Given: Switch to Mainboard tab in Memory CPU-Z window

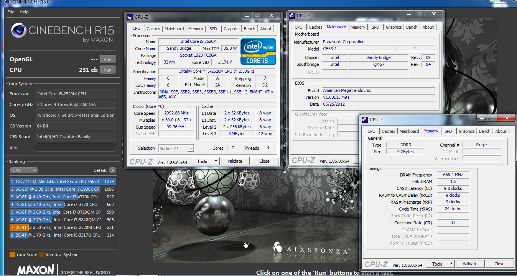Looking at the screenshot, I should click(409, 131).
